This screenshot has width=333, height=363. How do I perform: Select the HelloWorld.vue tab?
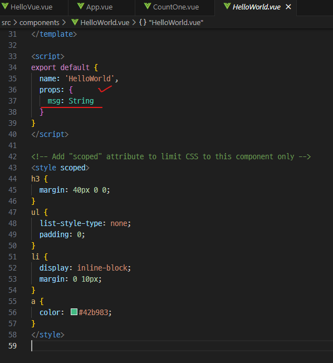pos(256,7)
